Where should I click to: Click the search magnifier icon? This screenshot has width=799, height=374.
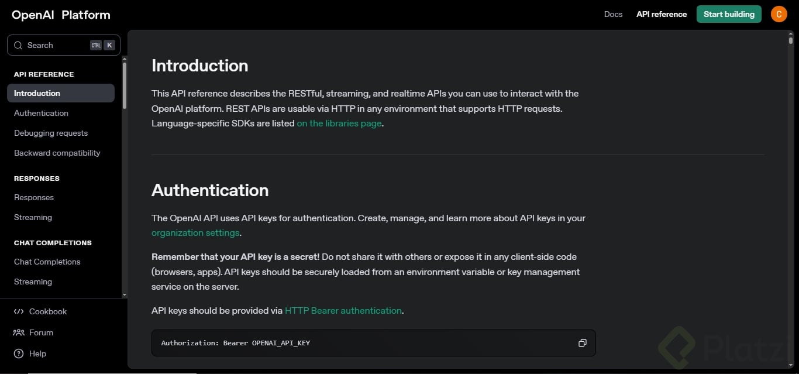click(19, 45)
